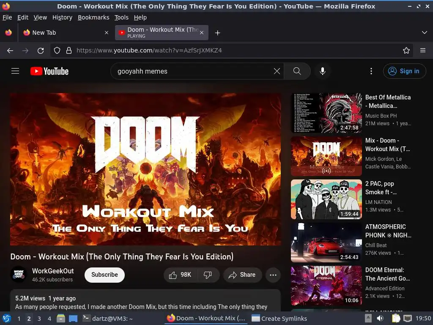Expand the list all tabs dropdown
The height and width of the screenshot is (325, 433).
pos(425,33)
